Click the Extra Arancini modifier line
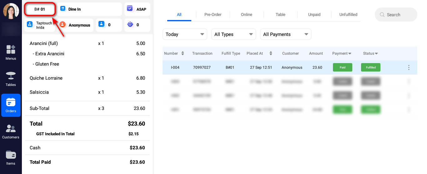This screenshot has height=174, width=427. [x=88, y=54]
